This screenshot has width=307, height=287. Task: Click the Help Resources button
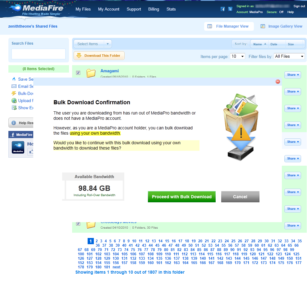pos(21,123)
